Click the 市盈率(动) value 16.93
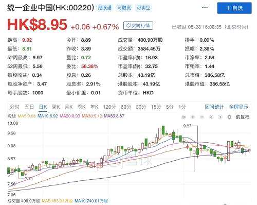This screenshot has width=257, height=205. 152,58
